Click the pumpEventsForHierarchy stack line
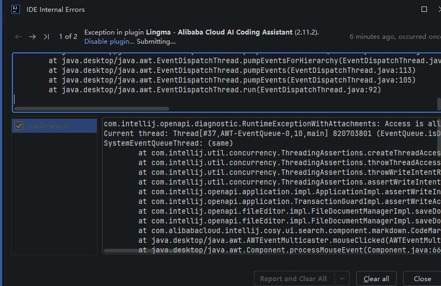441x286 pixels. pyautogui.click(x=245, y=60)
